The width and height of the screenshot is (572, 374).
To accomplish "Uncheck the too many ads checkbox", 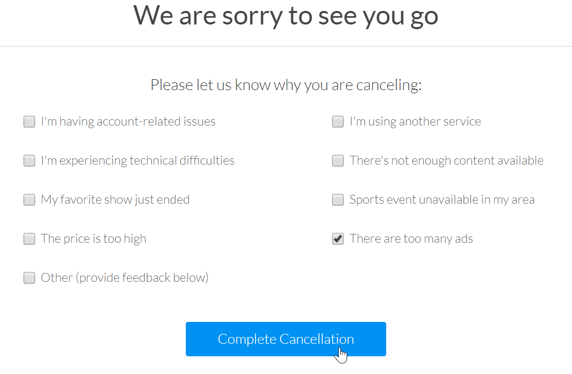I will (338, 239).
